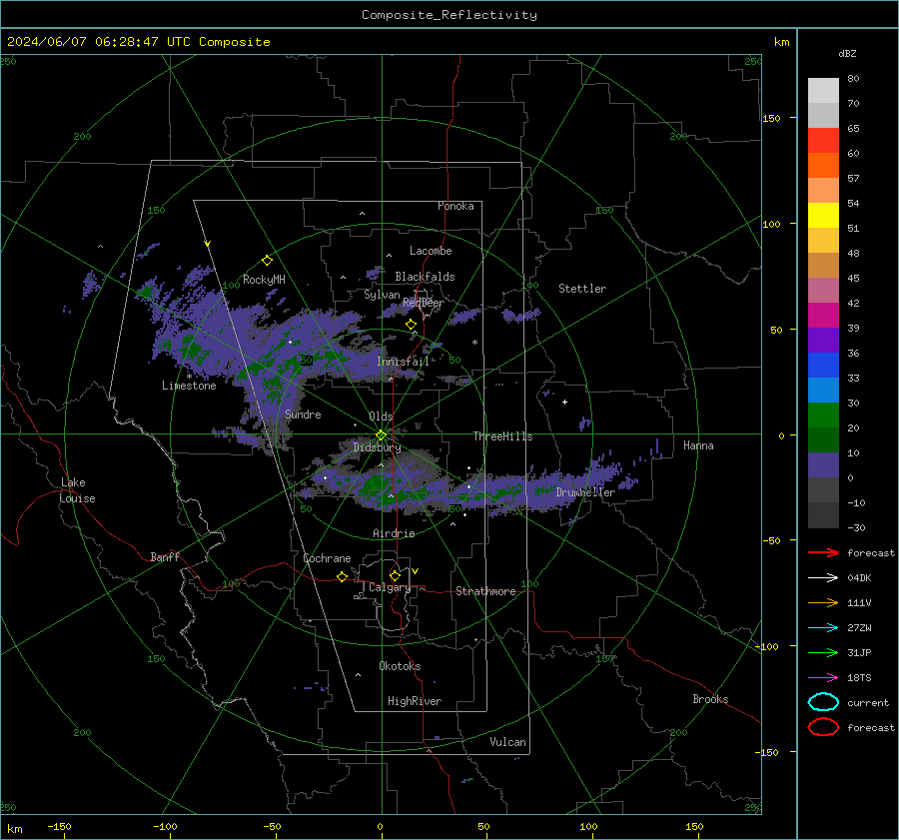Click the Innisfail city label

coord(404,362)
